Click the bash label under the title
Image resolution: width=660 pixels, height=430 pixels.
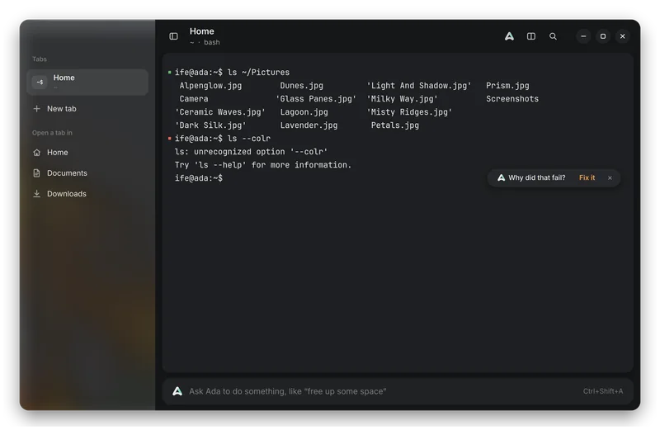pos(212,42)
